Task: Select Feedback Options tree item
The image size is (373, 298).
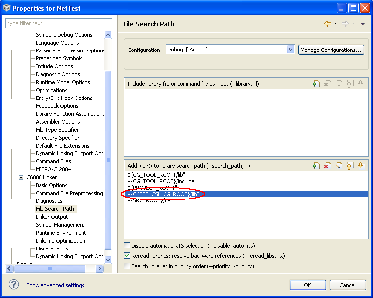Action: pyautogui.click(x=57, y=106)
